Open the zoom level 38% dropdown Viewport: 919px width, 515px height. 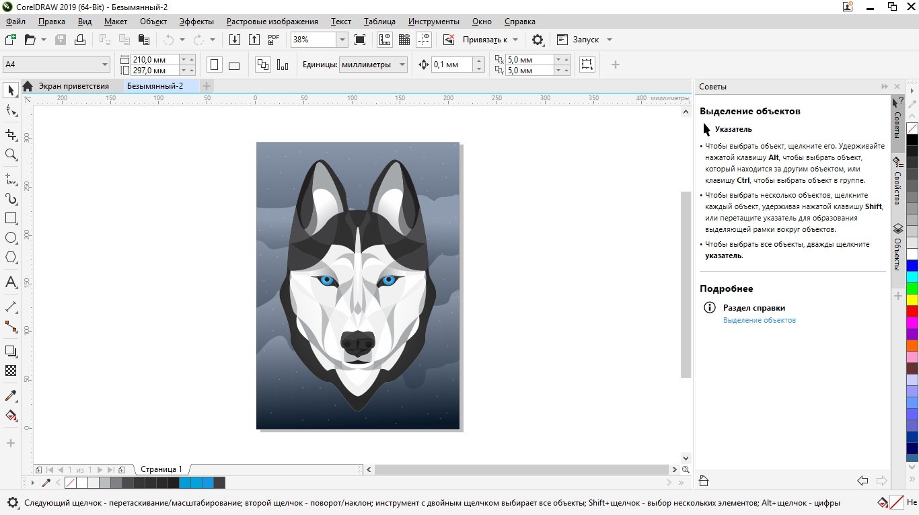(342, 40)
